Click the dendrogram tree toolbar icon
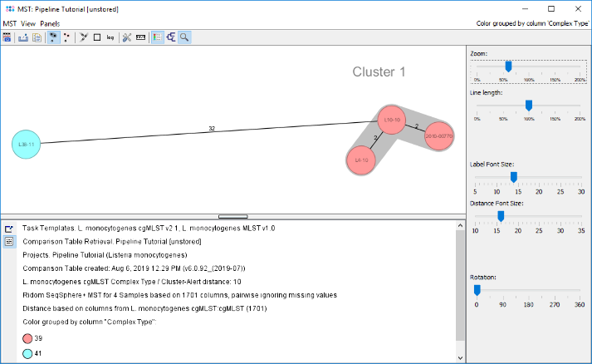592x364 pixels. [170, 37]
